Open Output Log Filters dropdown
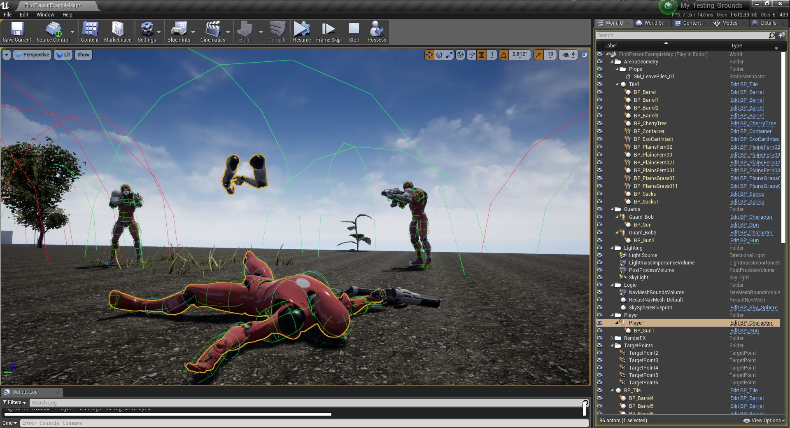 (x=14, y=402)
